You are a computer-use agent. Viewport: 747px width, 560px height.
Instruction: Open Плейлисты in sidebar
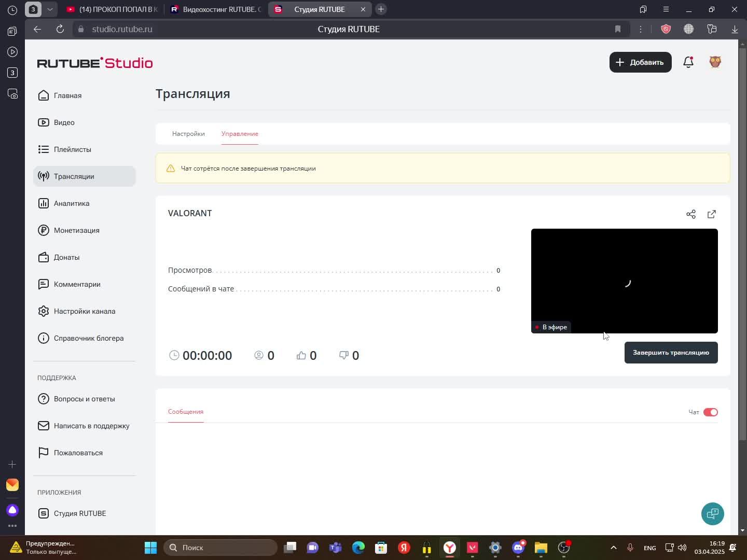(84, 149)
